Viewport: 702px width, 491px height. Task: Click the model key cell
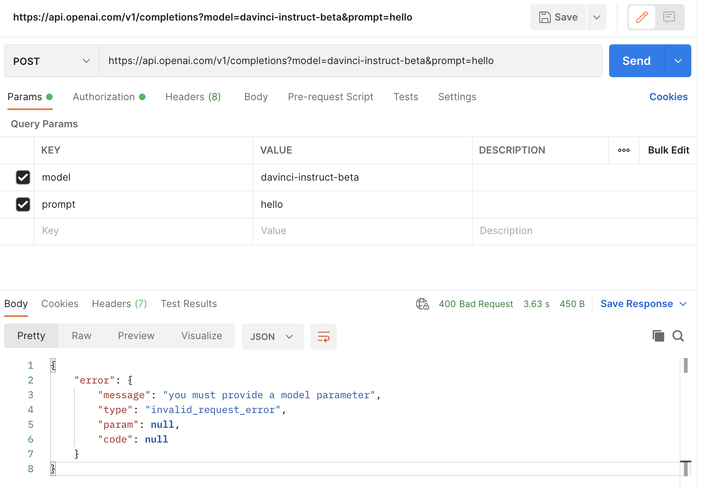pos(143,177)
